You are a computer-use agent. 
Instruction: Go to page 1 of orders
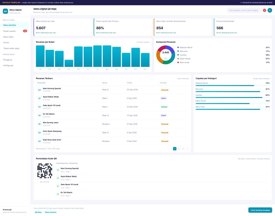point(175,149)
